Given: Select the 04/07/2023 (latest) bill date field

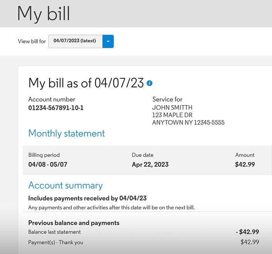Looking at the screenshot, I should tap(75, 41).
